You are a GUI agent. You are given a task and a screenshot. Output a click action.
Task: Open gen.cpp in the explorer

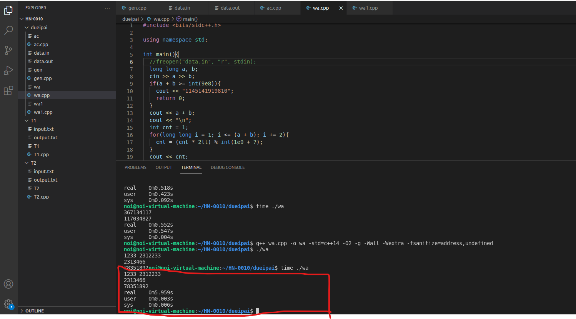pyautogui.click(x=67, y=78)
